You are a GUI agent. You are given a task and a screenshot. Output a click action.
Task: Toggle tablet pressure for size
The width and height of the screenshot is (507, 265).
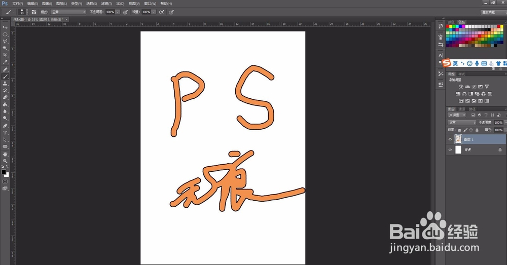(171, 12)
